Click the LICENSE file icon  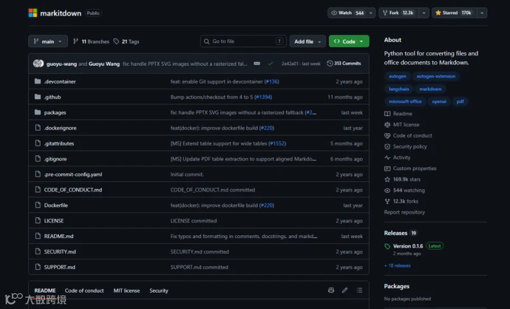click(x=38, y=221)
